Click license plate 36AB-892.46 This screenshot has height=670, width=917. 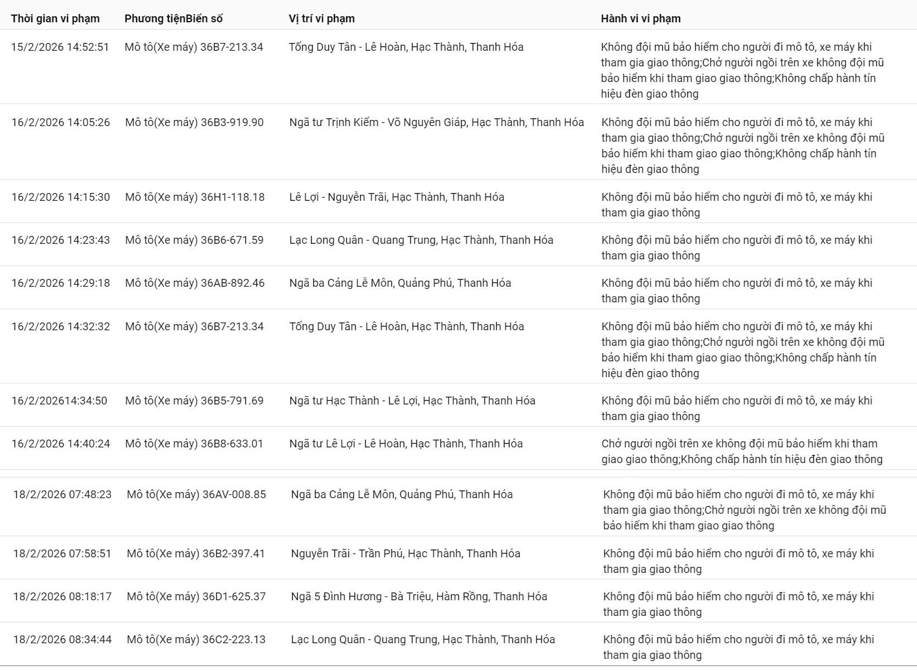pos(232,283)
